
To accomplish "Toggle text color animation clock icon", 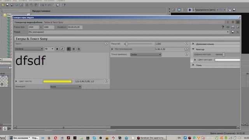I will pyautogui.click(x=106, y=81).
